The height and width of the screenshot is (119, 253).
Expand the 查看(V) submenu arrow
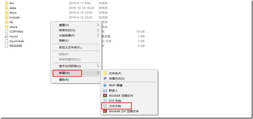[x=98, y=25]
